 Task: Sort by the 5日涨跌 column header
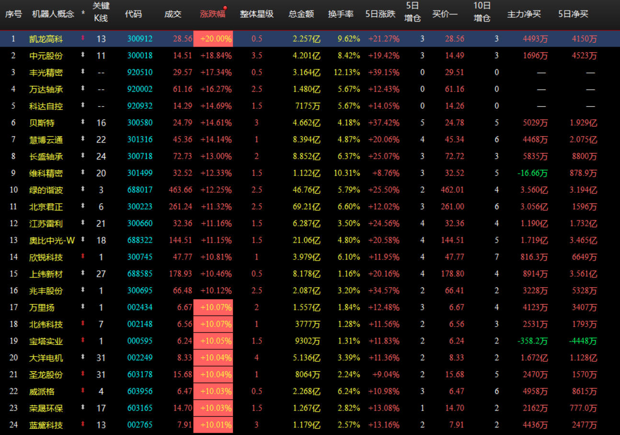click(x=380, y=14)
